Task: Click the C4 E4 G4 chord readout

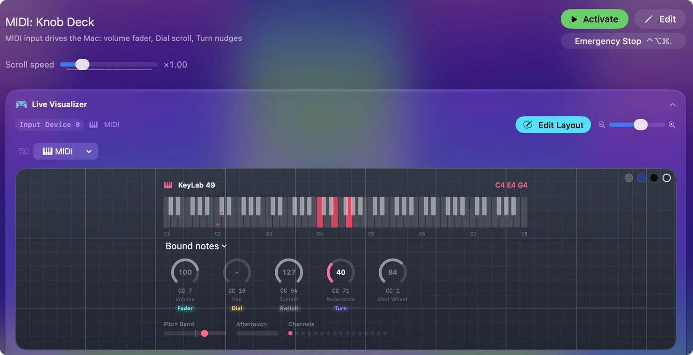Action: tap(511, 185)
